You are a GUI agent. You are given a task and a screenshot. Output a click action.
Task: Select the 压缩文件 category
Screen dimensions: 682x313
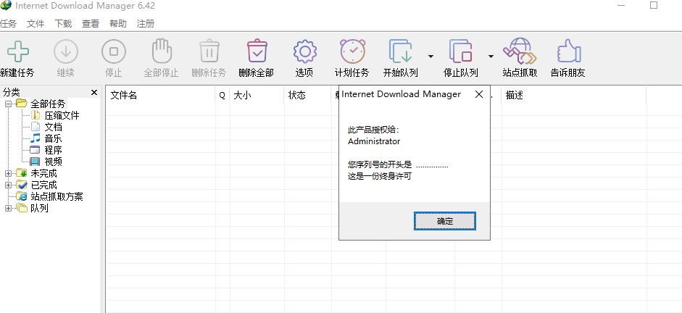(x=62, y=116)
